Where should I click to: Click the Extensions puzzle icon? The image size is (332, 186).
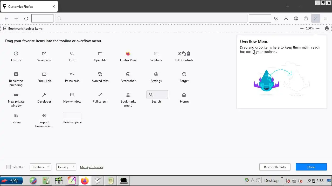click(x=306, y=18)
